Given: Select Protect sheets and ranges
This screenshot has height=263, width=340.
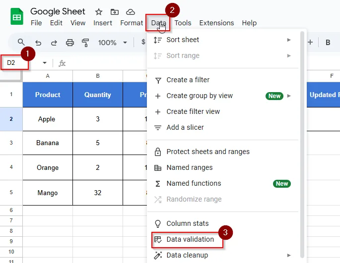Looking at the screenshot, I should [223, 152].
